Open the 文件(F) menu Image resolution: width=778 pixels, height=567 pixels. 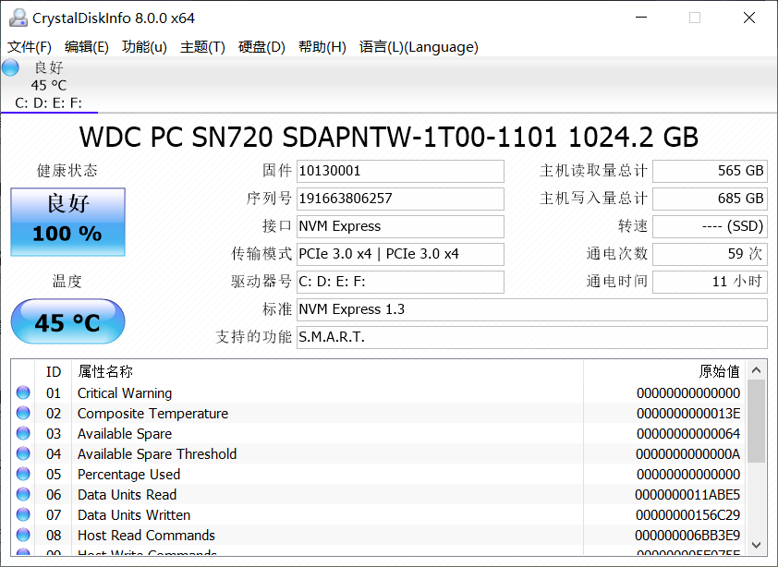(x=30, y=47)
